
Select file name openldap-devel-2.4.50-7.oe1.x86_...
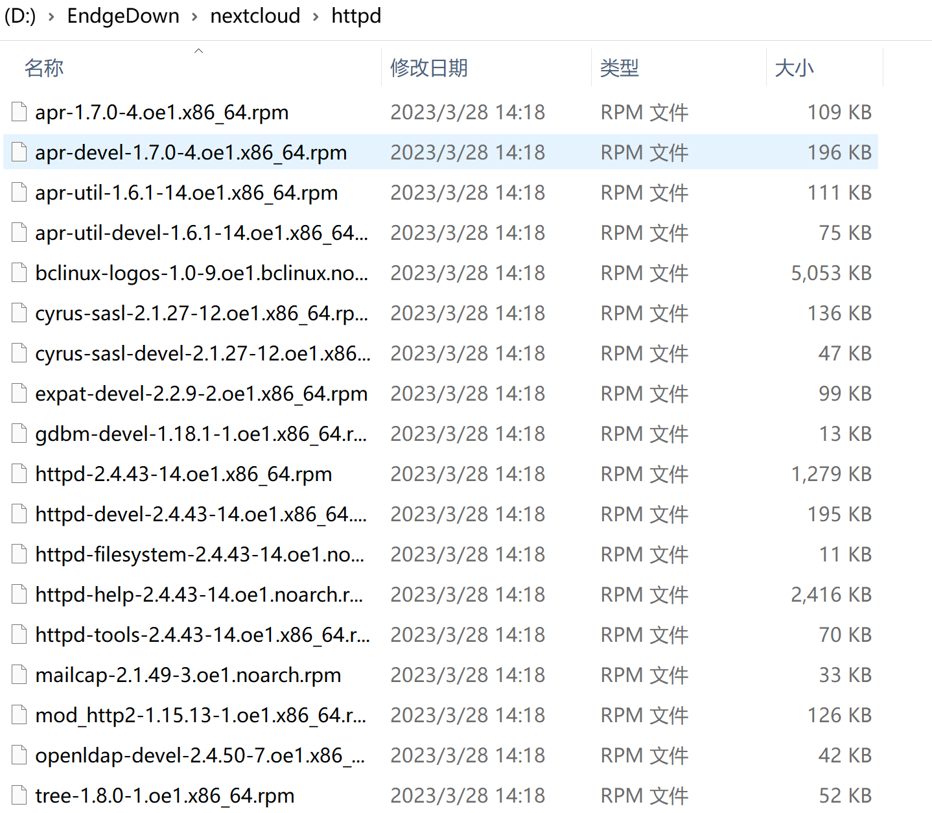(x=200, y=755)
